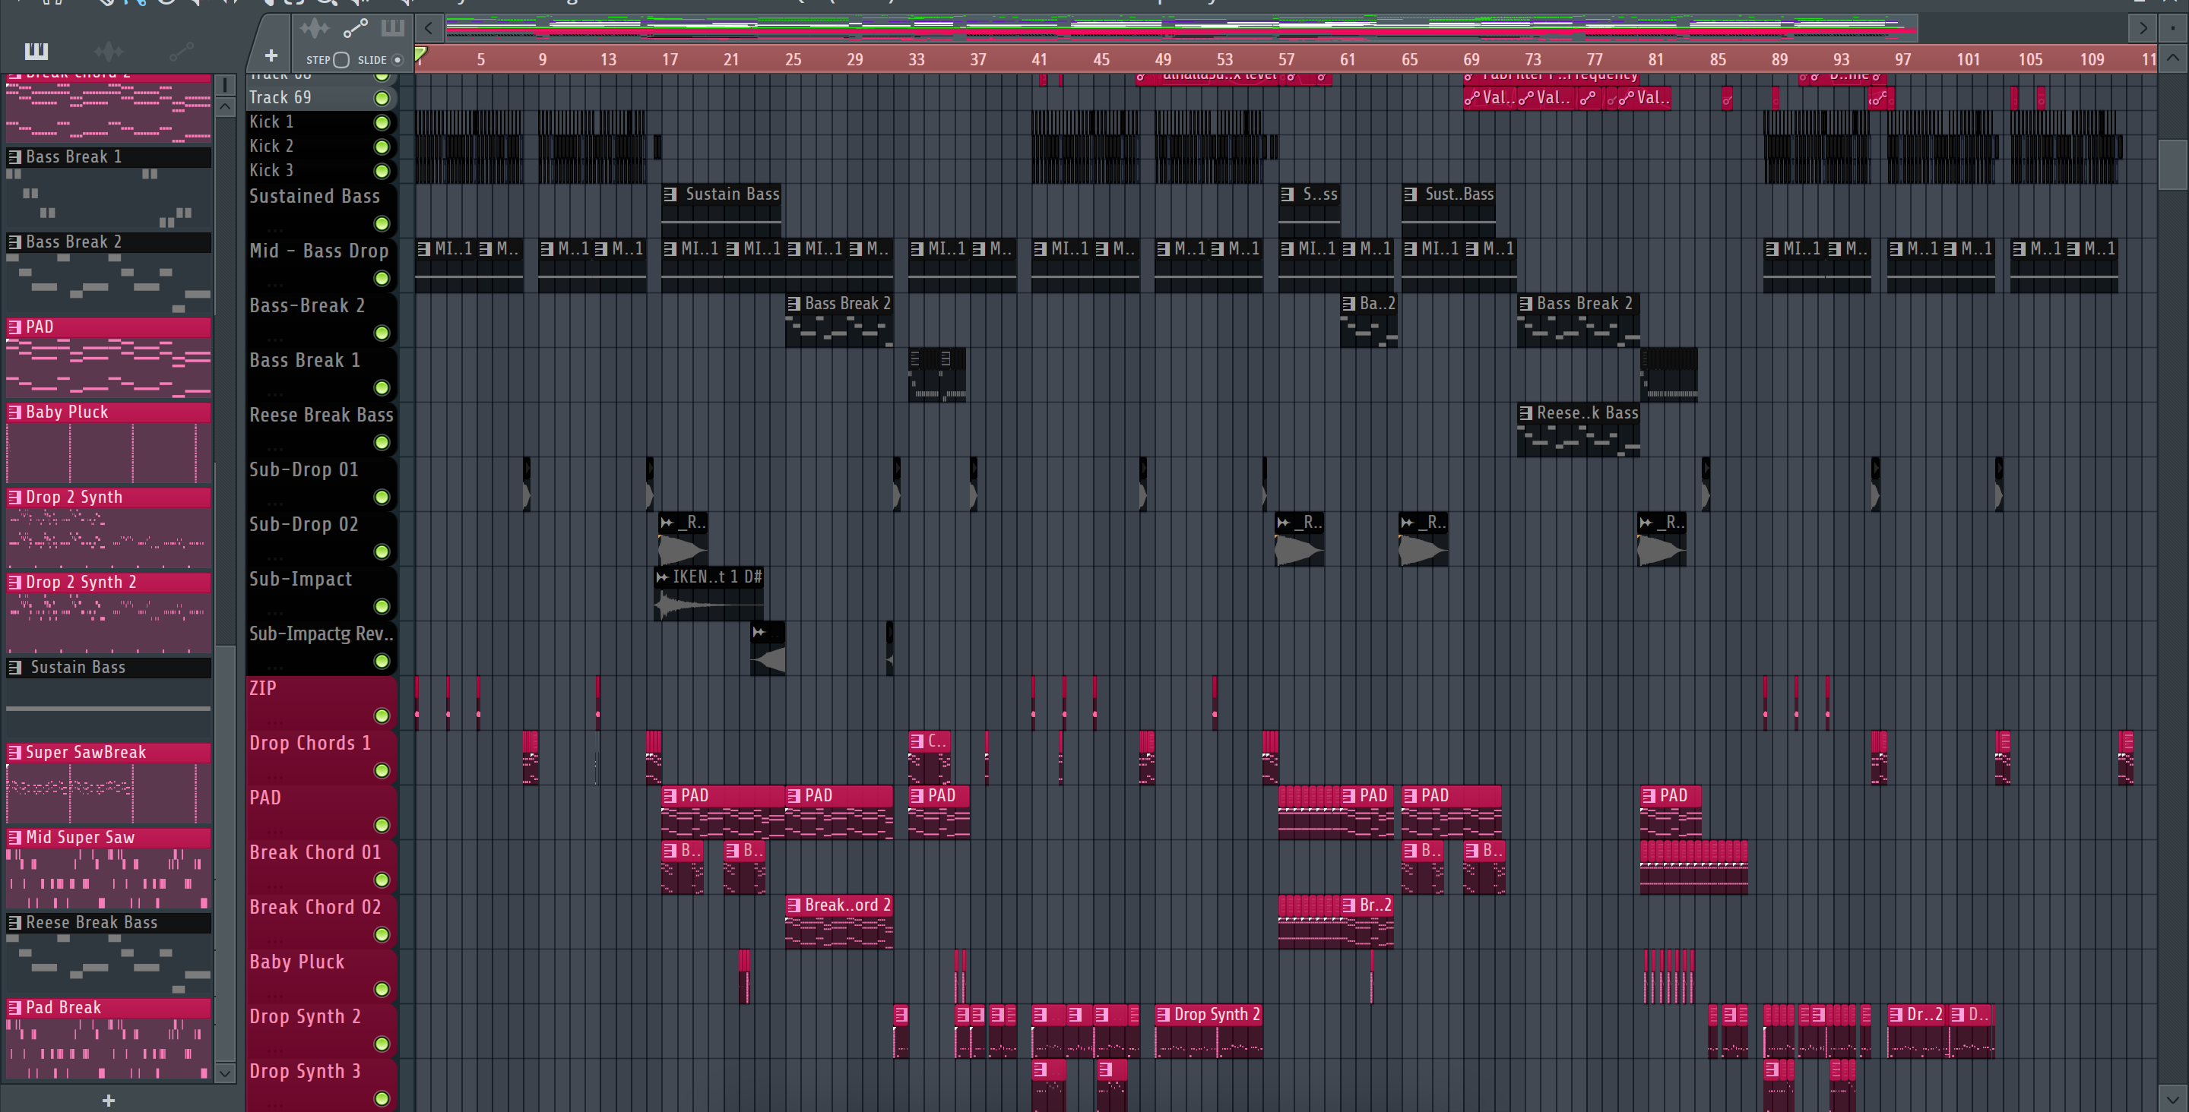The width and height of the screenshot is (2189, 1112).
Task: Select pattern clip focus icon in playlist header
Action: click(x=391, y=29)
